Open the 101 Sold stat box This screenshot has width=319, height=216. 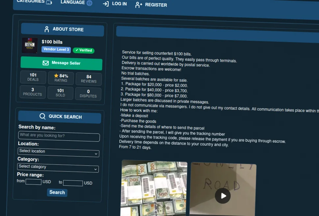coord(61,93)
